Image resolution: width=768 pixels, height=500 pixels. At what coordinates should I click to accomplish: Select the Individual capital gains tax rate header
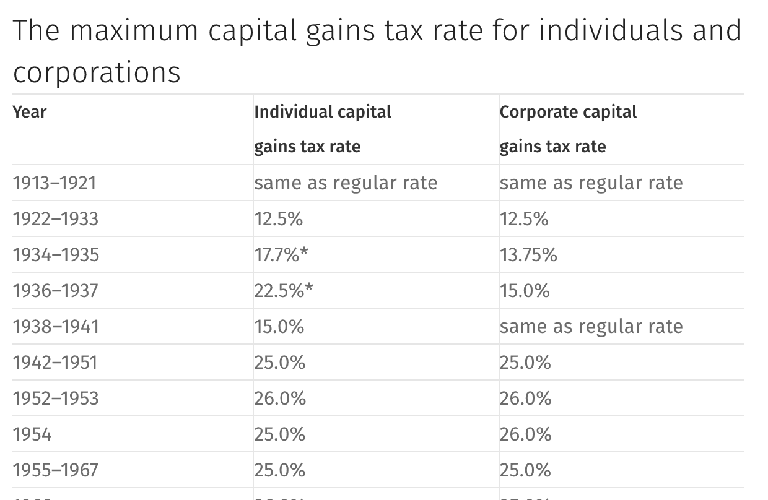(323, 129)
